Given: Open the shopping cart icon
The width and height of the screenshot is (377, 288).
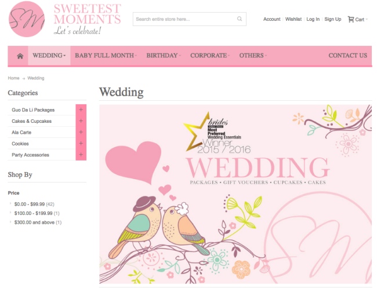Looking at the screenshot, I should pos(351,19).
